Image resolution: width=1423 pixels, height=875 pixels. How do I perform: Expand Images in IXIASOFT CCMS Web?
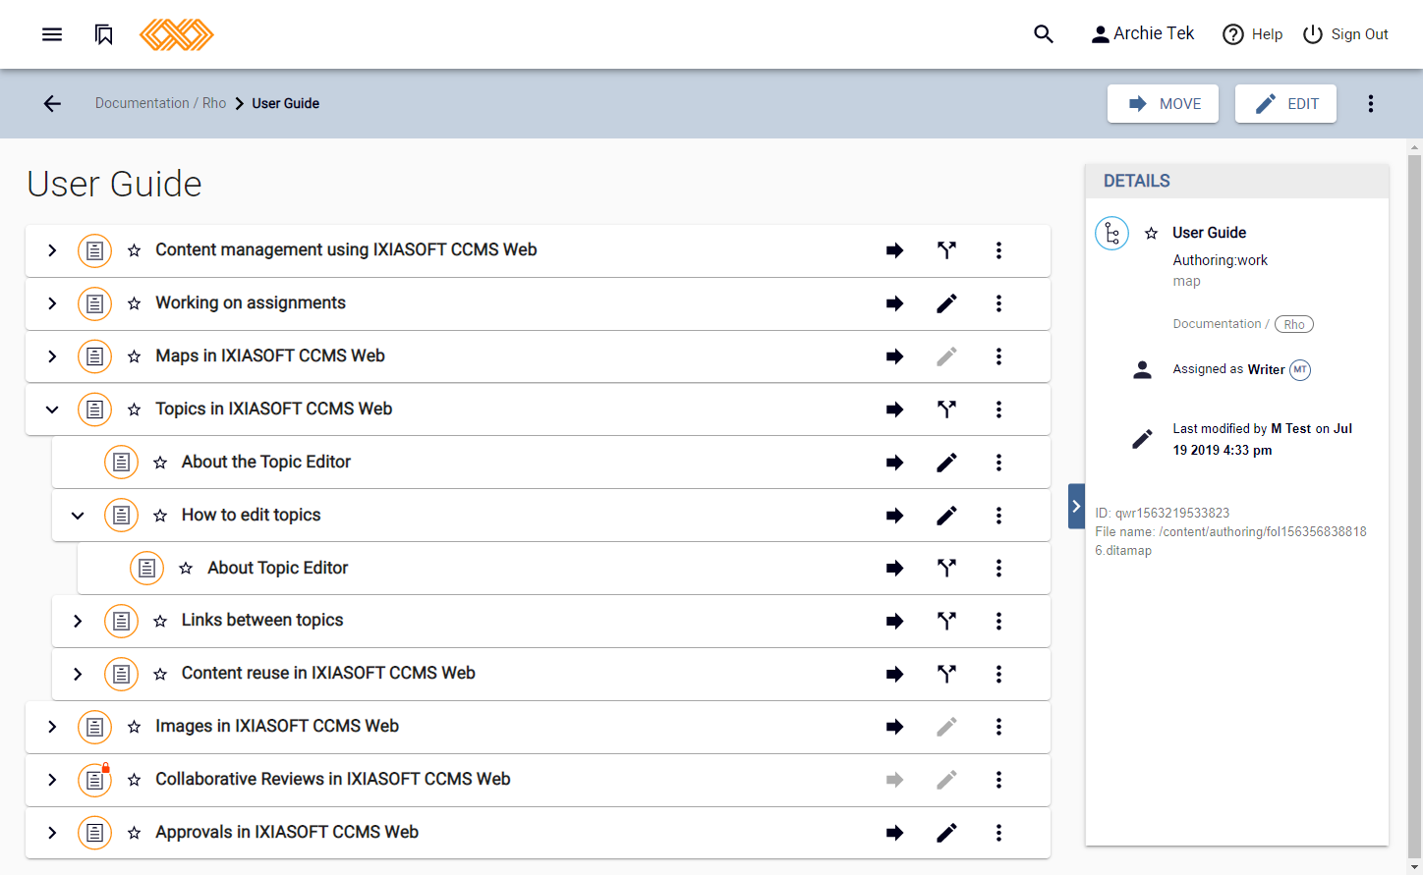52,727
